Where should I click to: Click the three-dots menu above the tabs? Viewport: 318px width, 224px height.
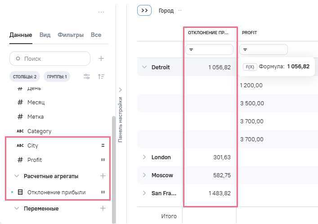[x=101, y=12]
